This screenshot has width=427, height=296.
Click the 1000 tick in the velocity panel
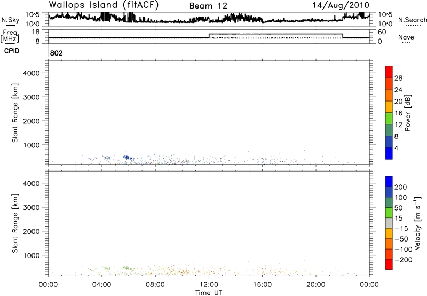pyautogui.click(x=31, y=255)
